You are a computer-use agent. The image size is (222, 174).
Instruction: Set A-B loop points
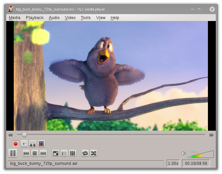(x=33, y=143)
